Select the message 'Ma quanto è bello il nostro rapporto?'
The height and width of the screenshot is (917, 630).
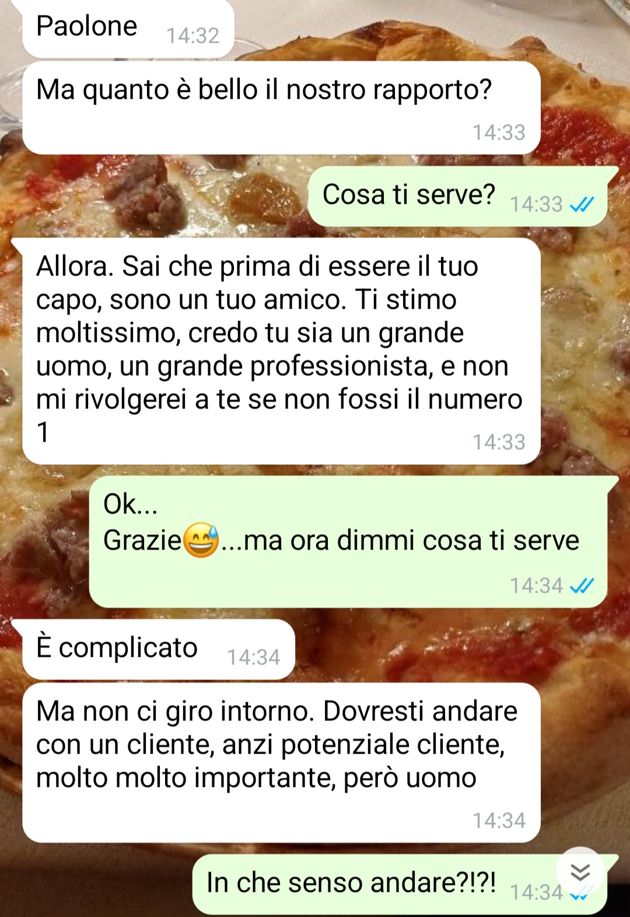coord(281,108)
